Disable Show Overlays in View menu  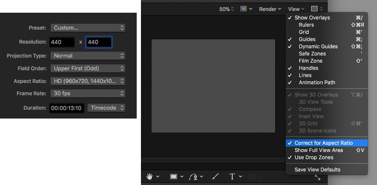coord(312,18)
